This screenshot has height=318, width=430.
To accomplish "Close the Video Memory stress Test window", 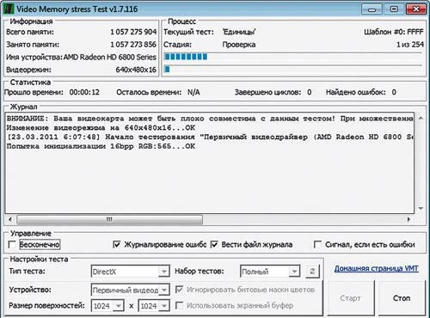I will 416,9.
